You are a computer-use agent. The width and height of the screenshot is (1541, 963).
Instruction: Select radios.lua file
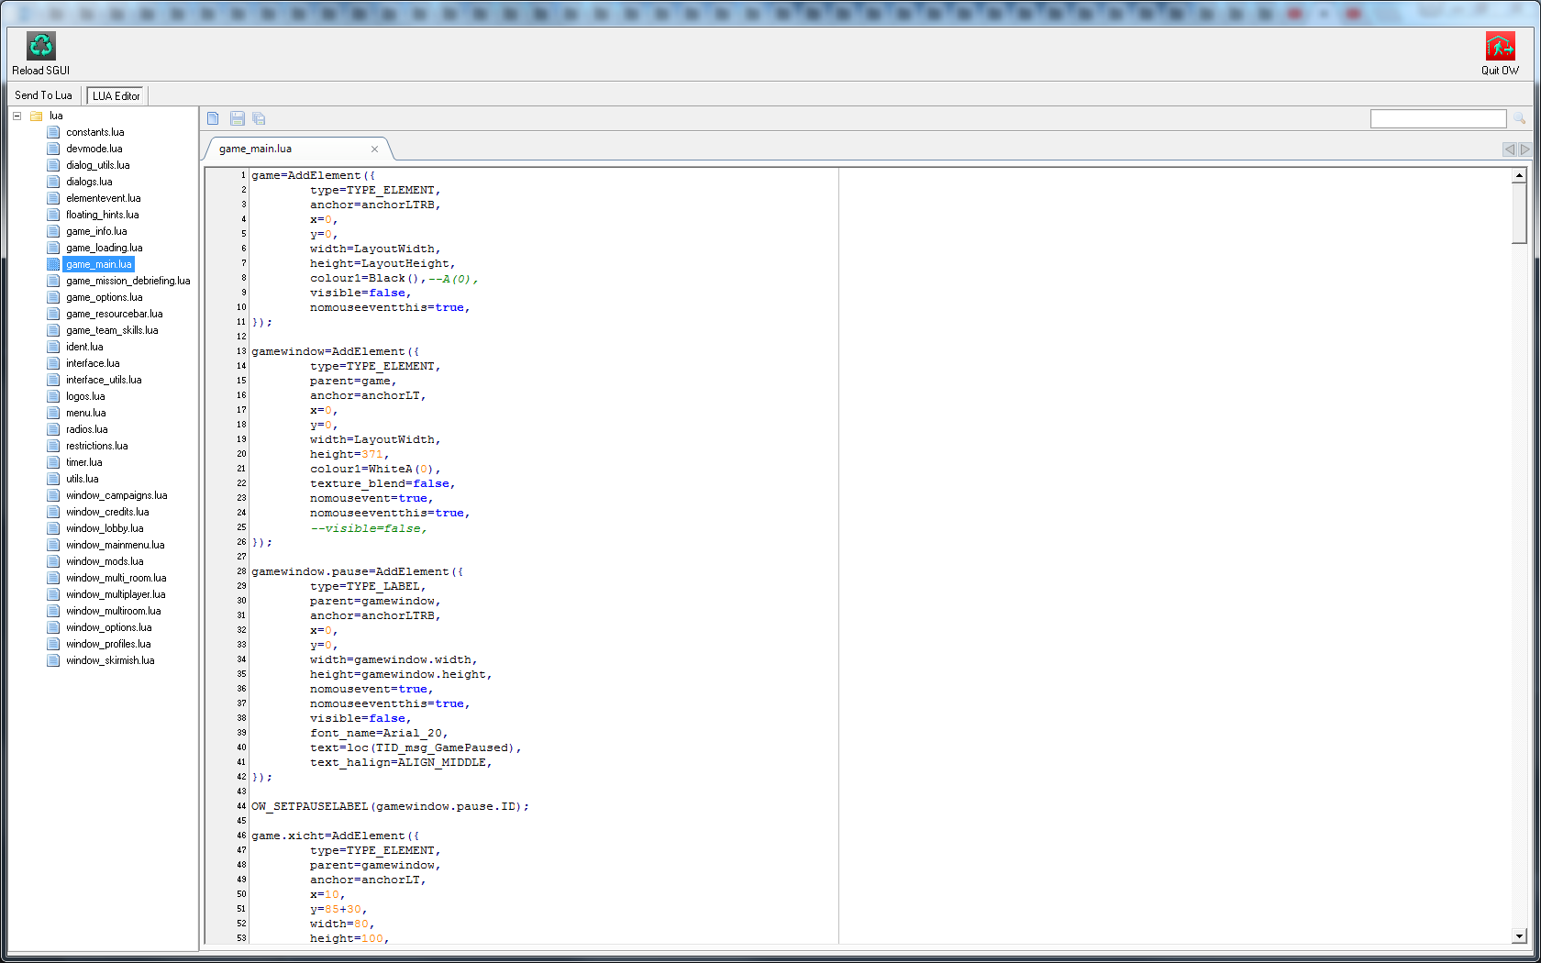click(x=86, y=429)
